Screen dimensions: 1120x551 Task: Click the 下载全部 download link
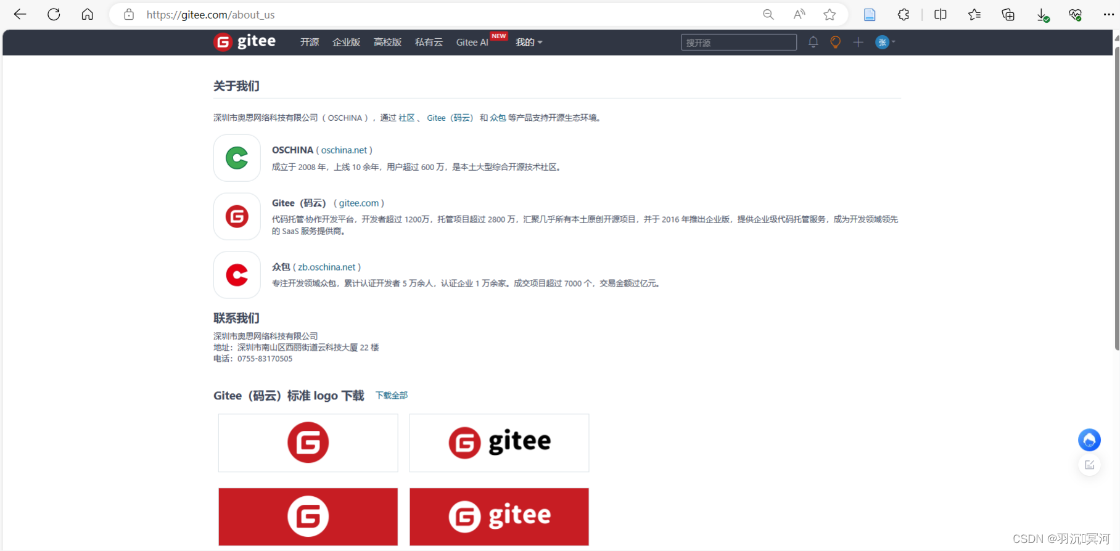392,395
